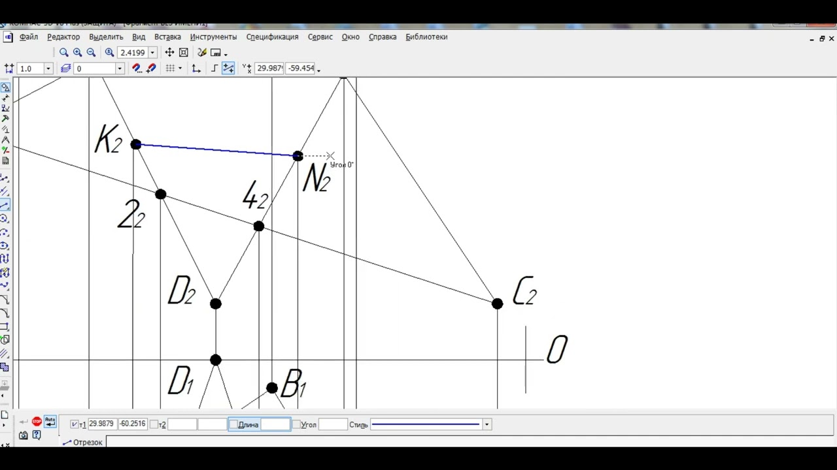Click the zoom out icon
Screen dimensions: 837x470
pyautogui.click(x=92, y=53)
